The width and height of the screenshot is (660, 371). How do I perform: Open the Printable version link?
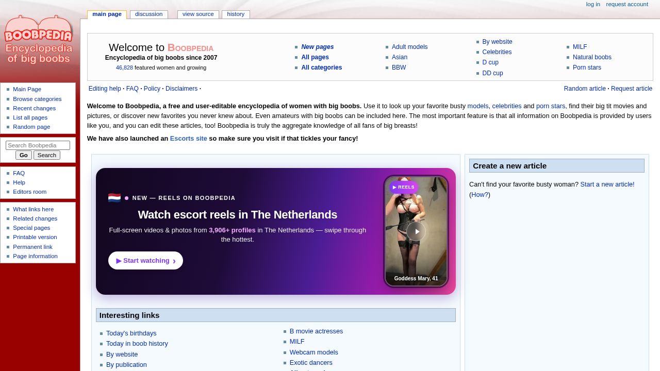[x=35, y=237]
